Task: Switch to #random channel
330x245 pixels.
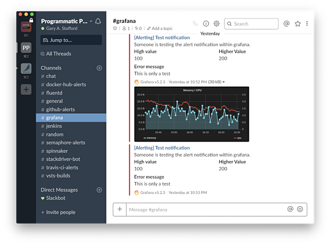Action: tap(71, 134)
